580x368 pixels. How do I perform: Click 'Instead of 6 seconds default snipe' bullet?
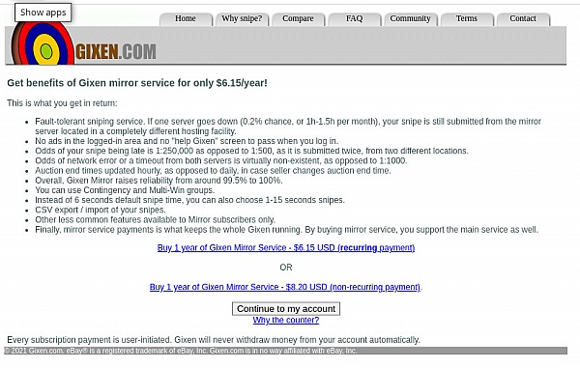click(x=189, y=200)
